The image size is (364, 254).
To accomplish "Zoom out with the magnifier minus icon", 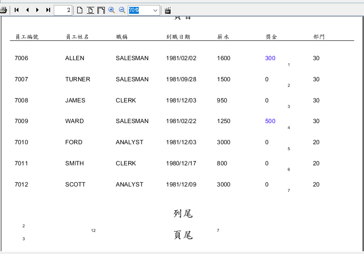I will (122, 10).
